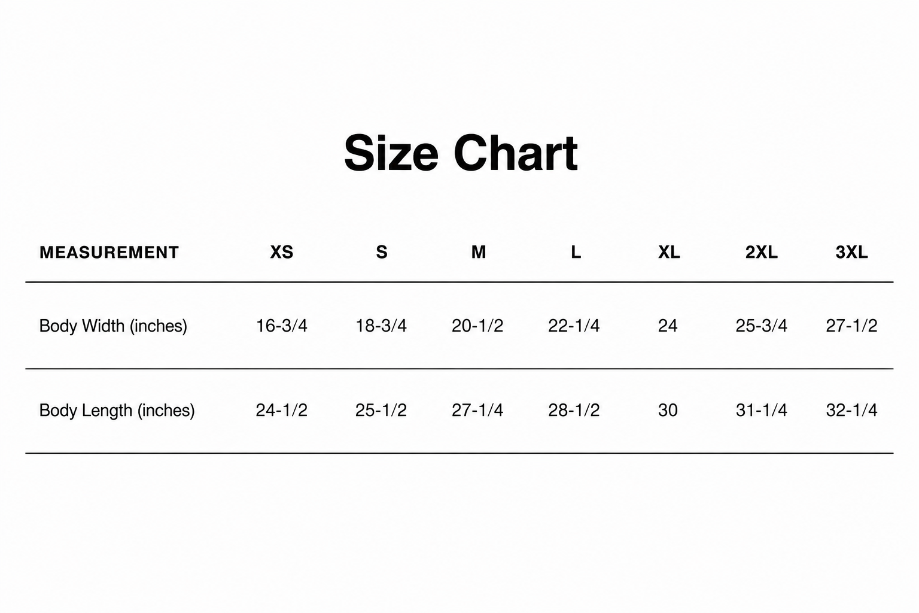Select the MEASUREMENT column header
The width and height of the screenshot is (919, 613).
(109, 253)
